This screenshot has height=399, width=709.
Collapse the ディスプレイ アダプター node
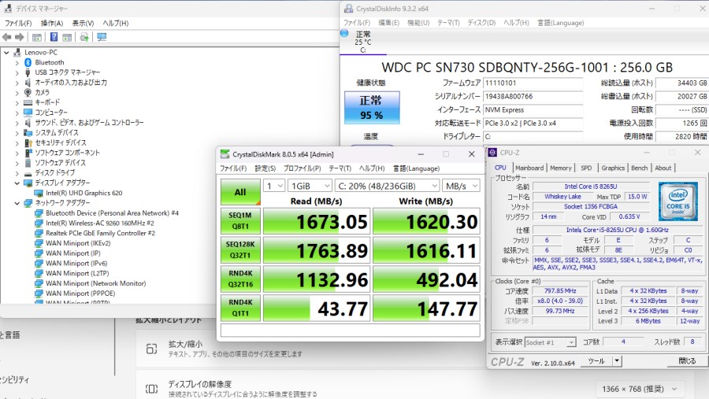click(17, 183)
